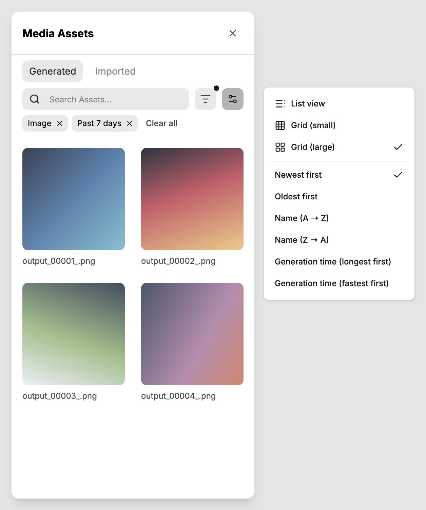Click the output_00001_.png file name

(x=59, y=261)
